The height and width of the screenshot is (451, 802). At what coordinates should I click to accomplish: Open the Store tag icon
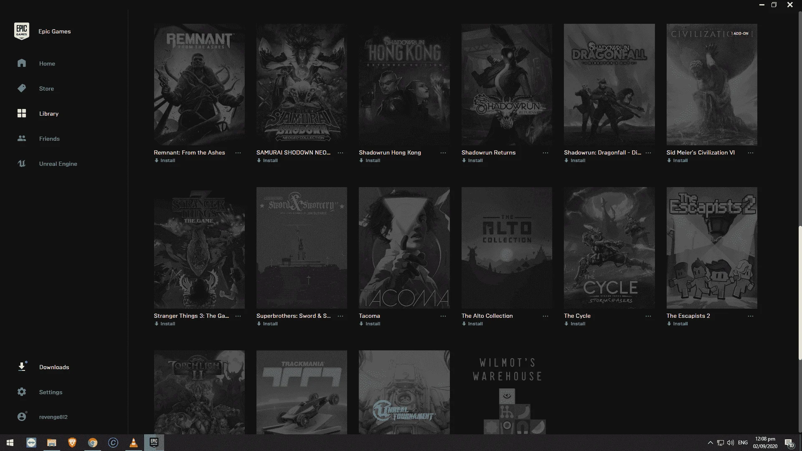point(22,88)
